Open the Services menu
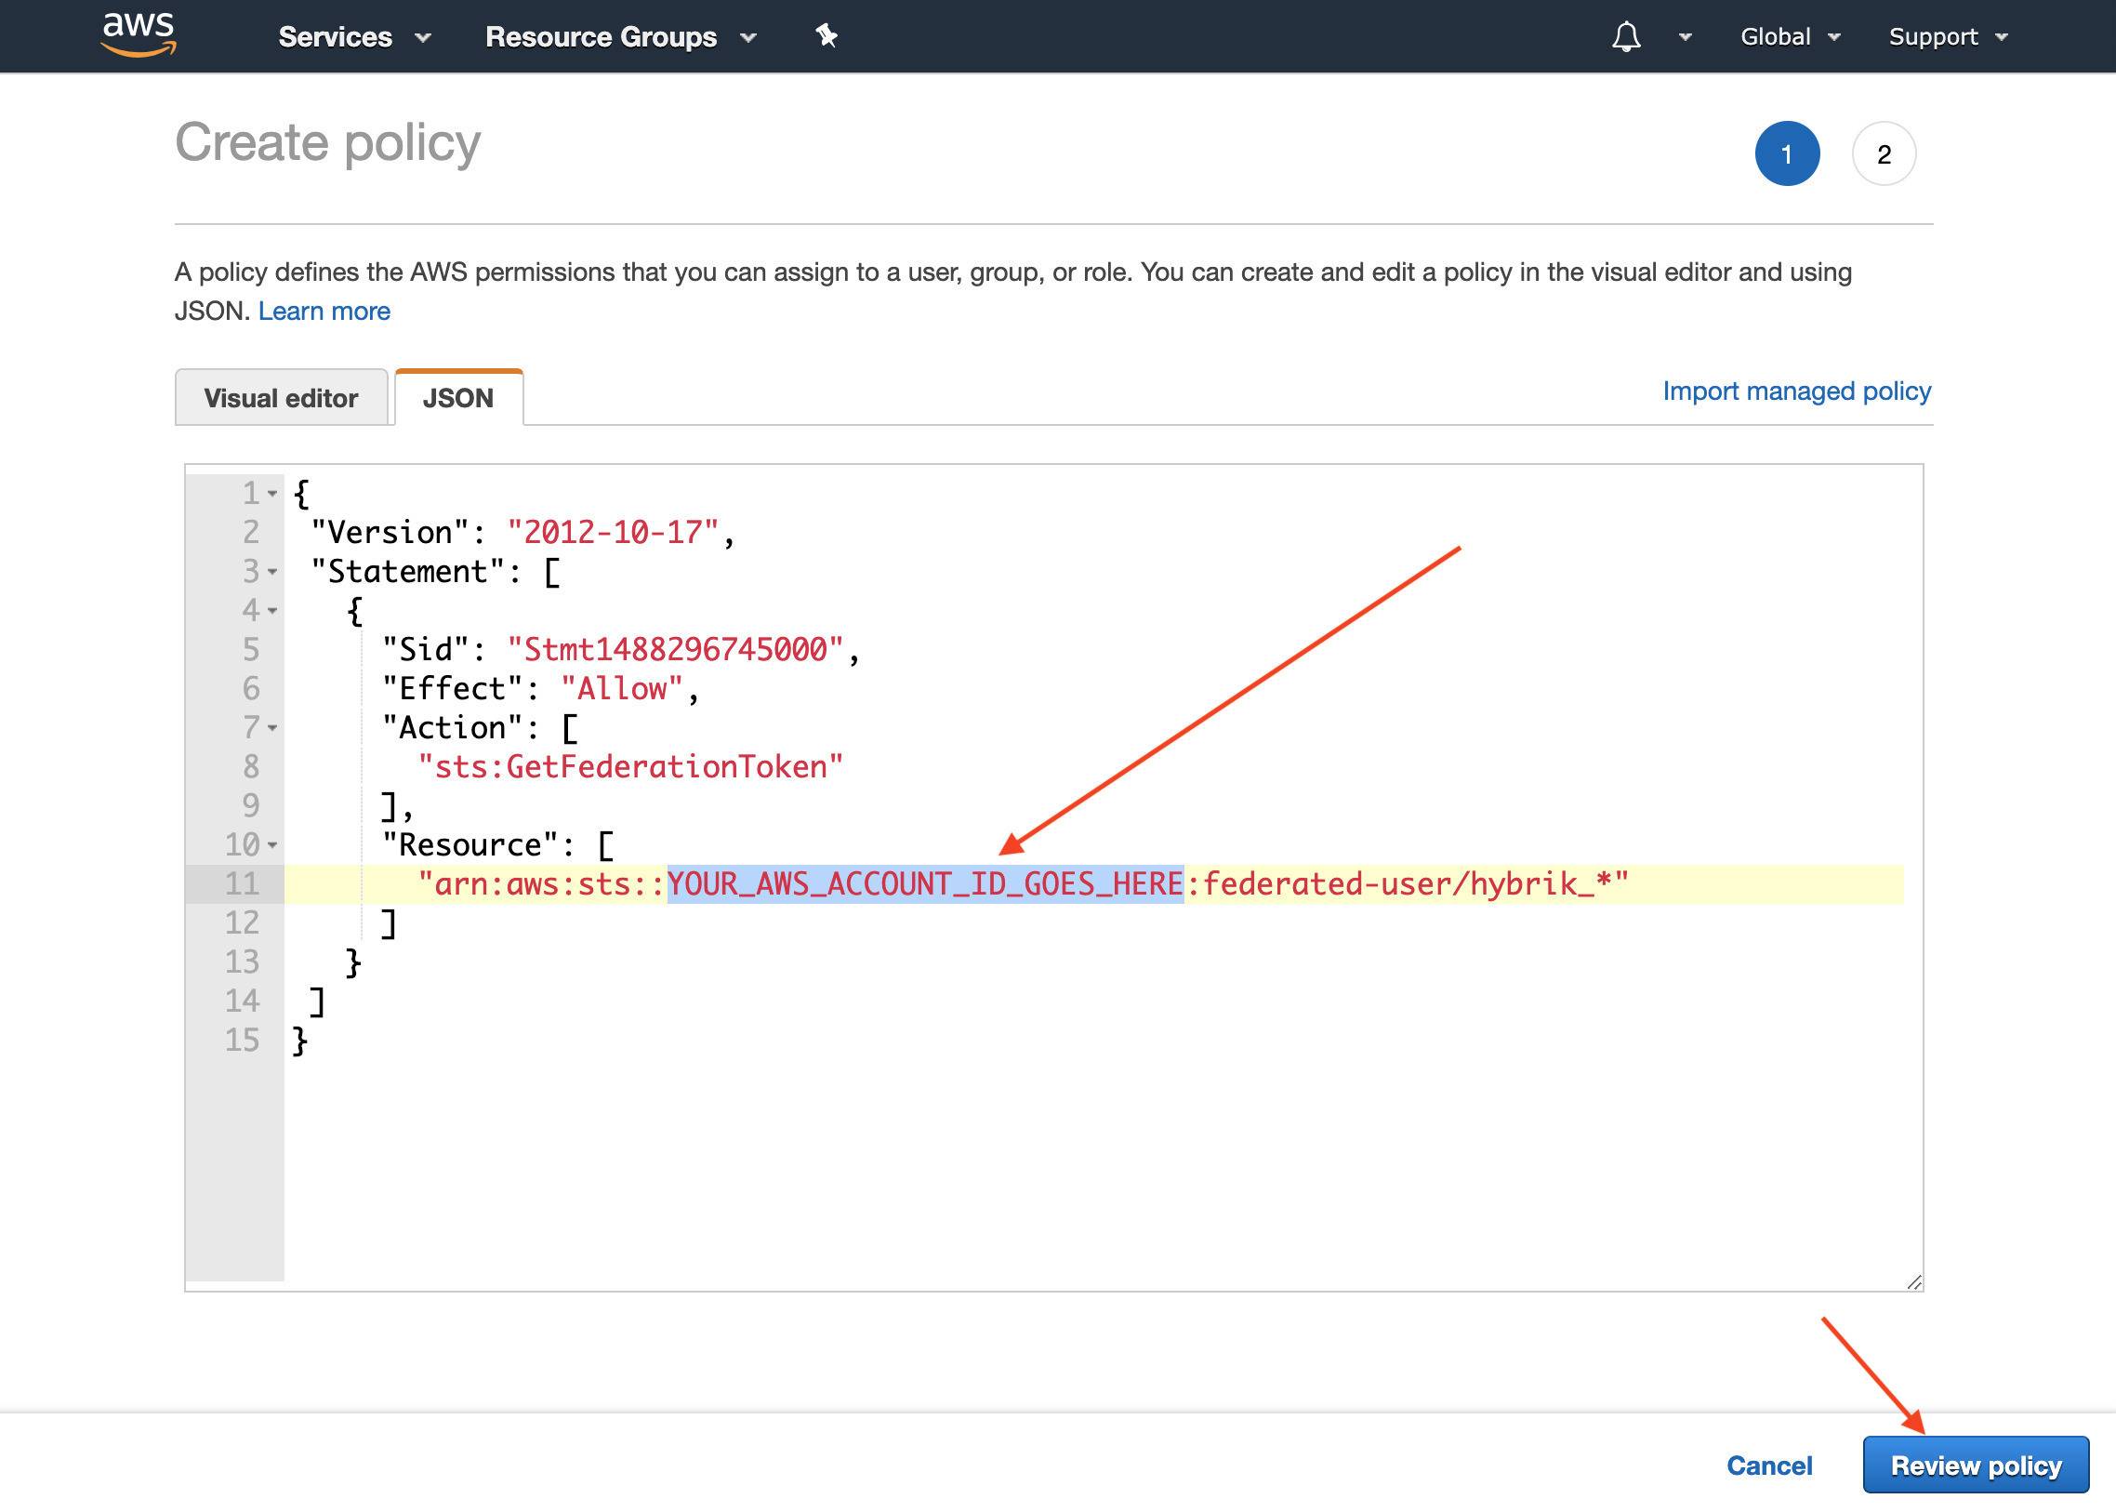2116x1512 pixels. coord(354,37)
